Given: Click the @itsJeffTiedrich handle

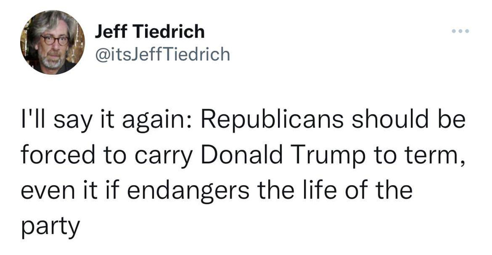Looking at the screenshot, I should click(161, 54).
